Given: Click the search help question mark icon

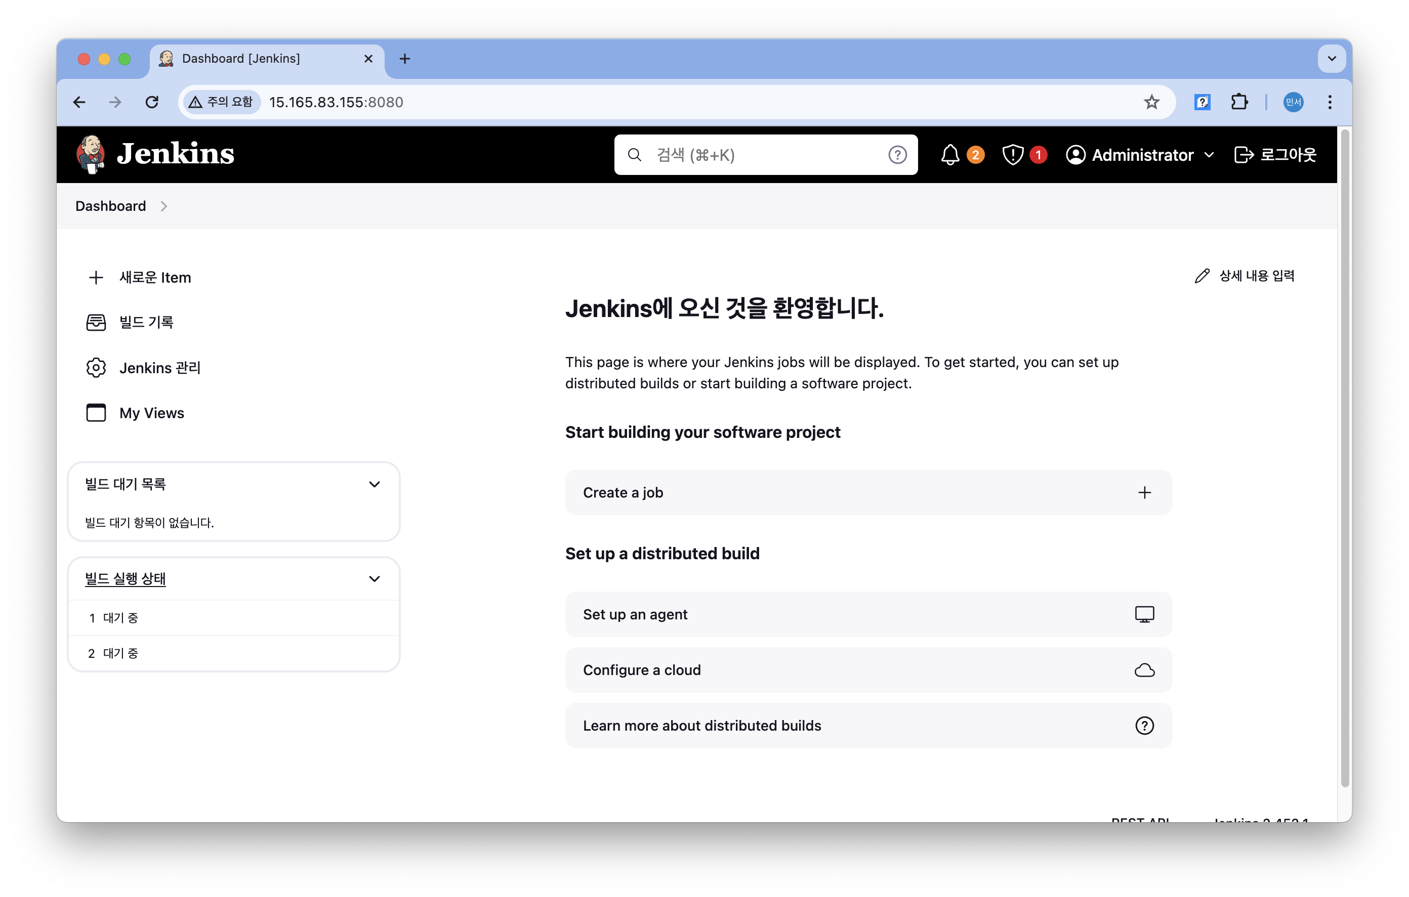Looking at the screenshot, I should [x=897, y=155].
